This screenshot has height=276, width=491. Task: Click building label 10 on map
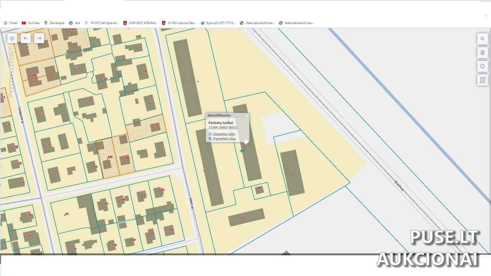pyautogui.click(x=243, y=217)
